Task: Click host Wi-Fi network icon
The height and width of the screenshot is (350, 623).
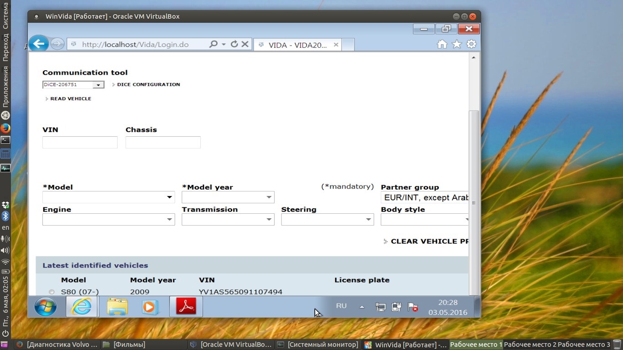Action: (x=5, y=262)
